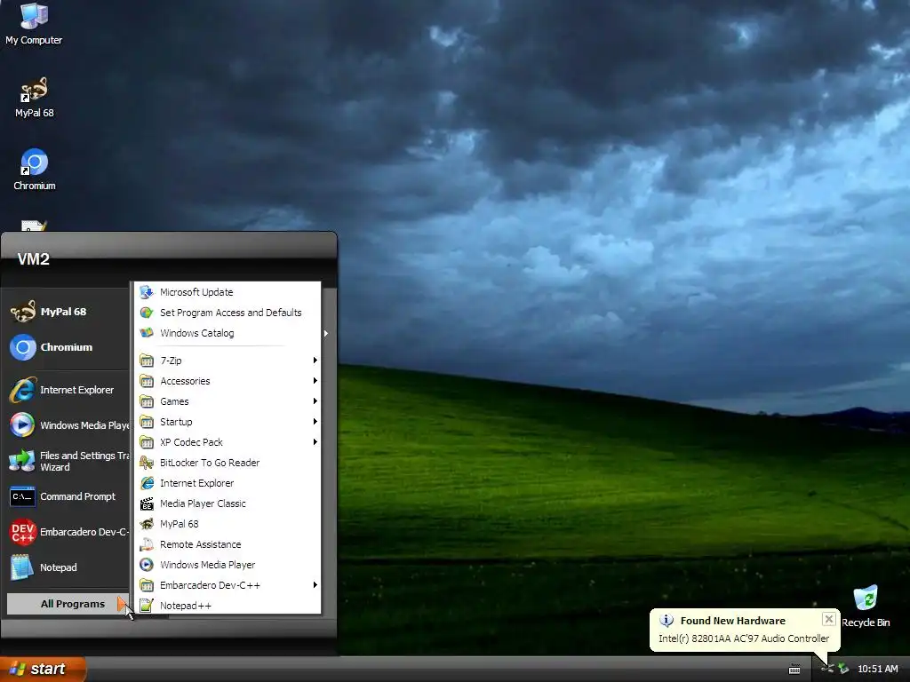The height and width of the screenshot is (682, 910).
Task: Launch Embarcadero Dev-C++ from recent list
Action: 68,532
